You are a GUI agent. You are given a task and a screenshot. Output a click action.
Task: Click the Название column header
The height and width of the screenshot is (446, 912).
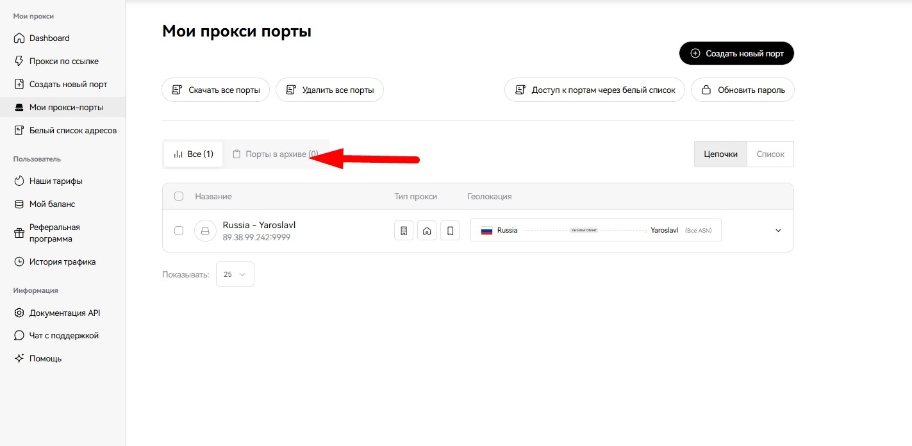[213, 196]
